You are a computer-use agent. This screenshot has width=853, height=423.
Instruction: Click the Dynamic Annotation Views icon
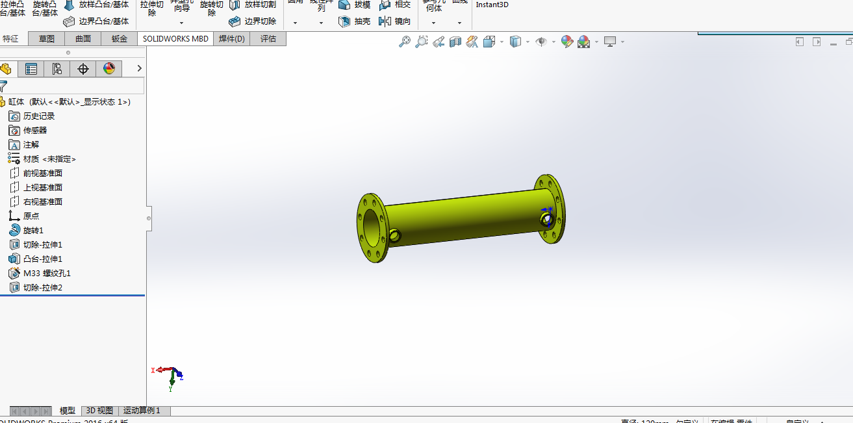coord(472,42)
